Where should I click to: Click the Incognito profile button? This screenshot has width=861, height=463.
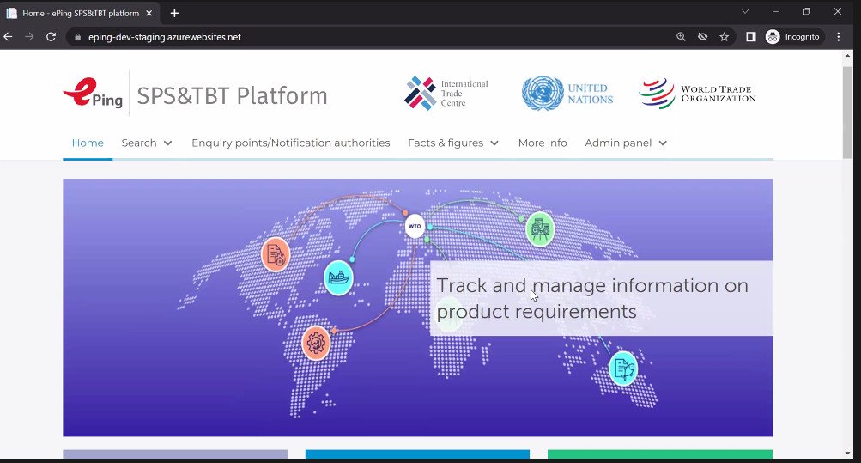point(794,37)
